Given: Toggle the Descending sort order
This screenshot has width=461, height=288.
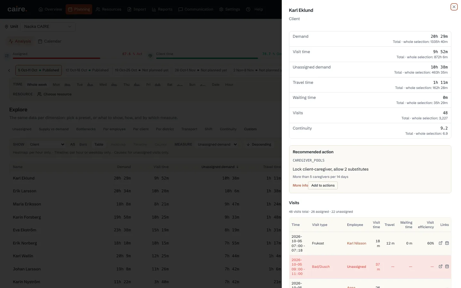Looking at the screenshot, I should click(259, 144).
